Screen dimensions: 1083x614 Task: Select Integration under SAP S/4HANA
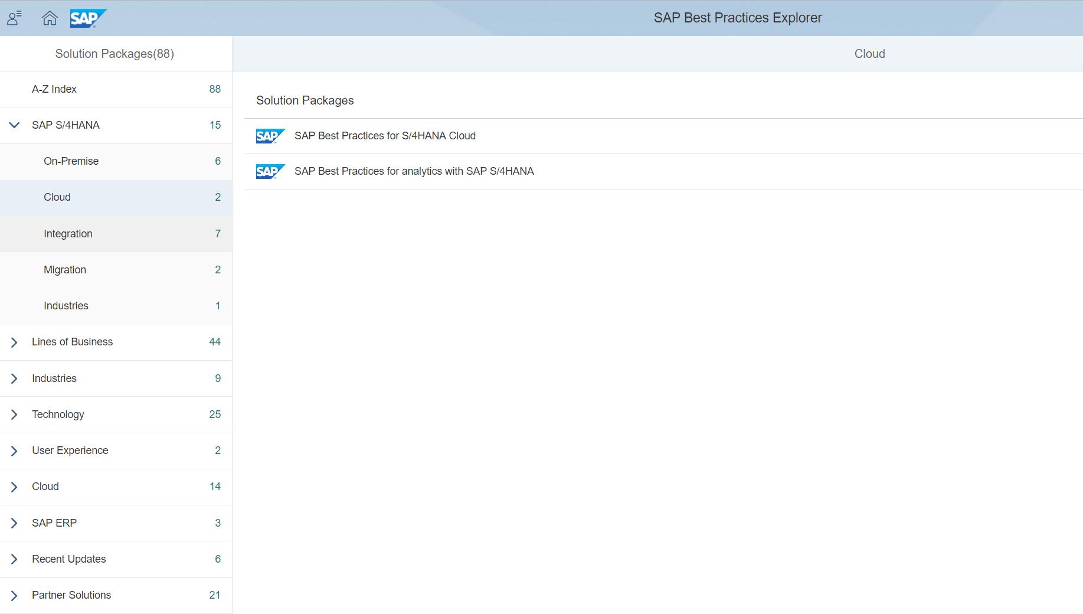pyautogui.click(x=116, y=234)
